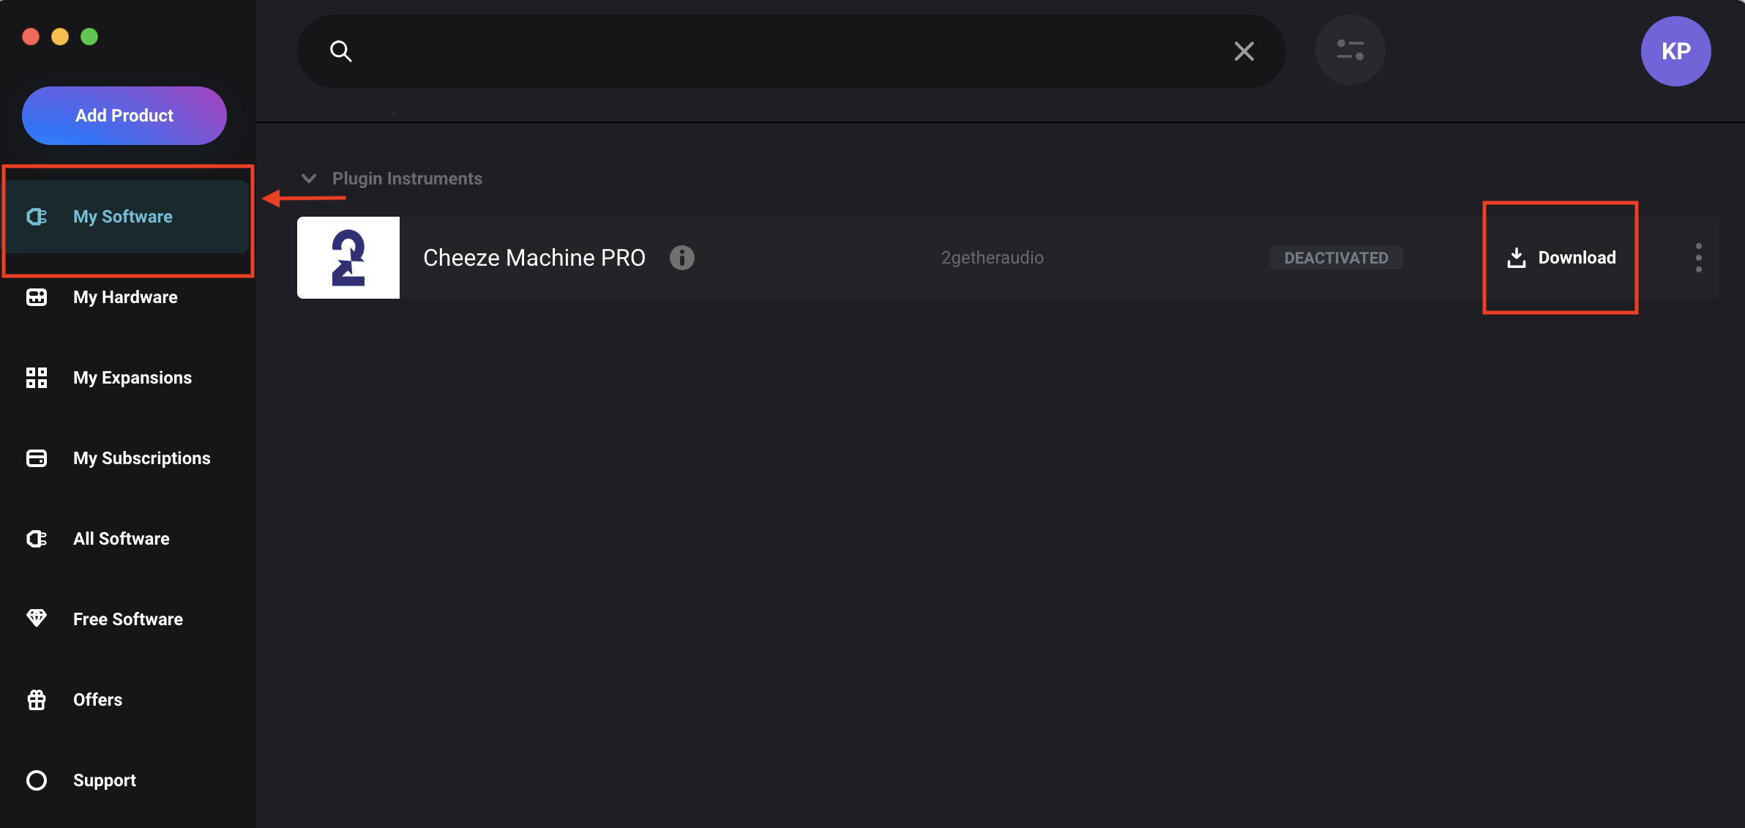Click the My Subscriptions card icon
Screen dimensions: 1745x828
coord(37,458)
